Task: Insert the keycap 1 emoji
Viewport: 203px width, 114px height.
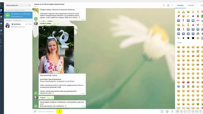Action: coord(179,21)
